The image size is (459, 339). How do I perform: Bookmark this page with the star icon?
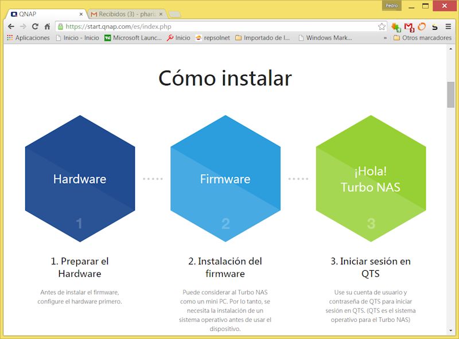click(382, 26)
